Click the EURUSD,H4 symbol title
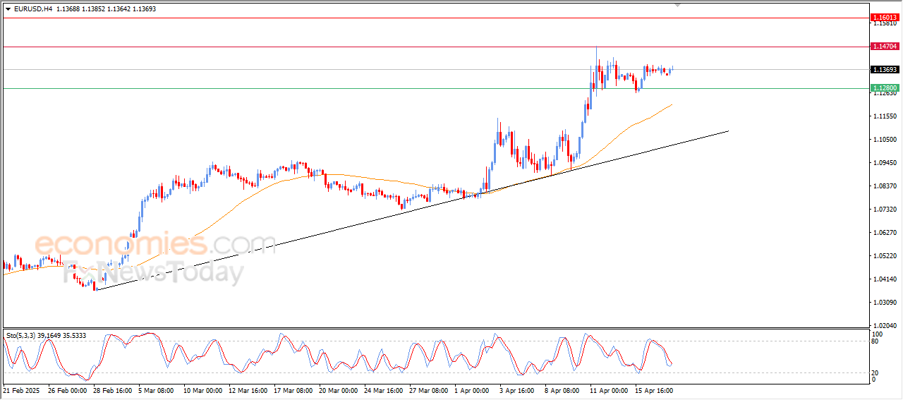Screen dimensions: 903x400 (x=33, y=9)
